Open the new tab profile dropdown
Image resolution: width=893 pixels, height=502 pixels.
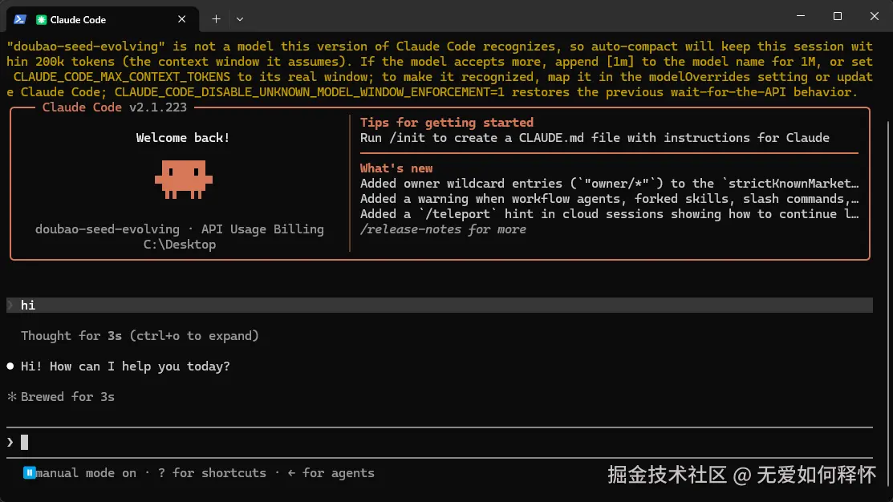pyautogui.click(x=240, y=19)
